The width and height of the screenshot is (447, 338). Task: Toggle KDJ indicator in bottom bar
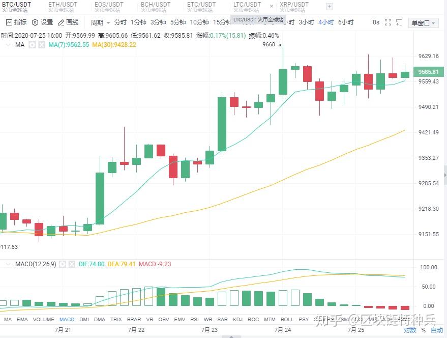238,320
